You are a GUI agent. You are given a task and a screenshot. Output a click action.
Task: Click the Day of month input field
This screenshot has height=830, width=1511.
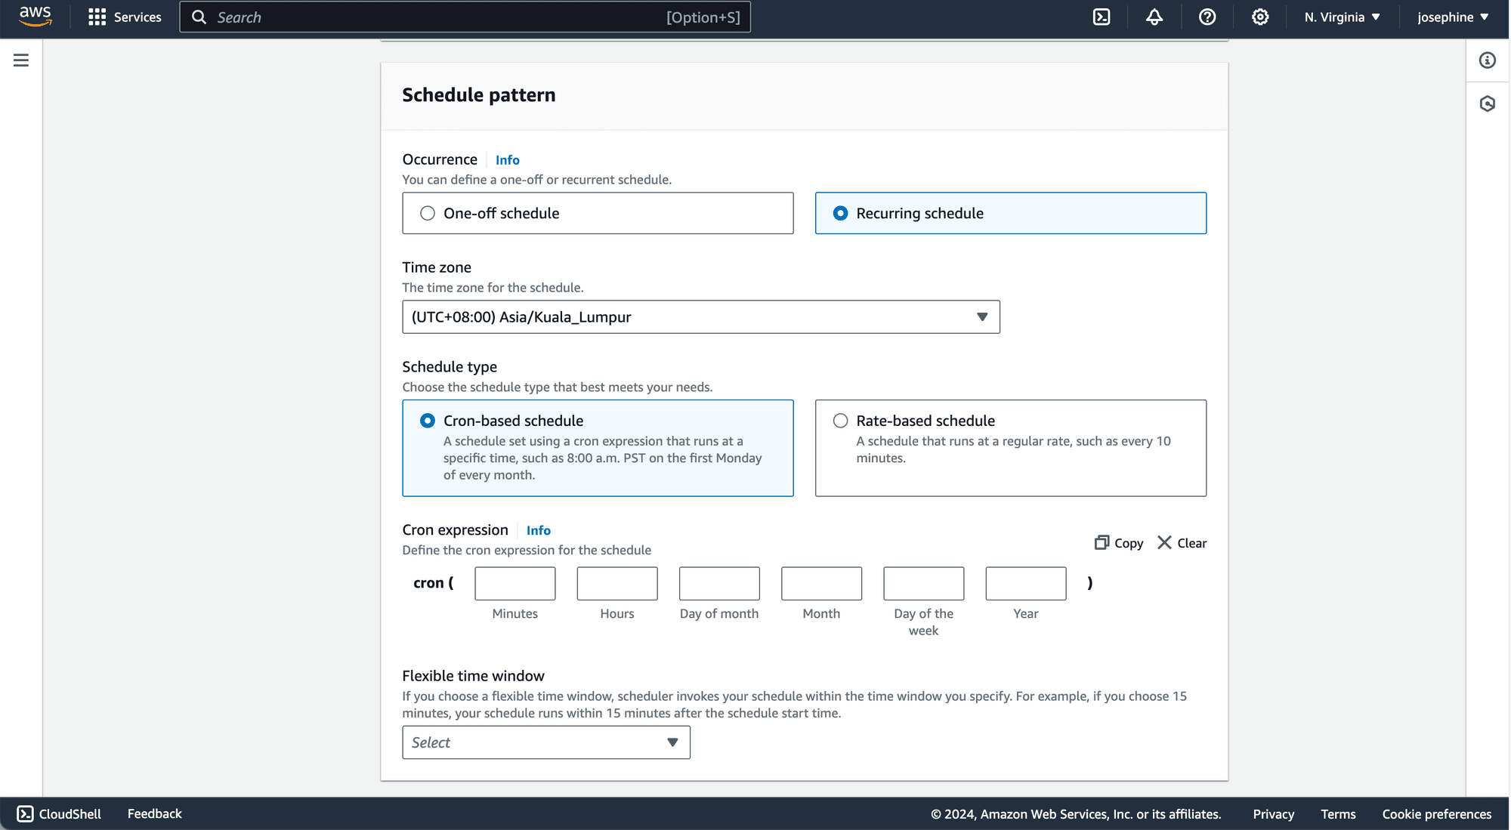(x=719, y=584)
